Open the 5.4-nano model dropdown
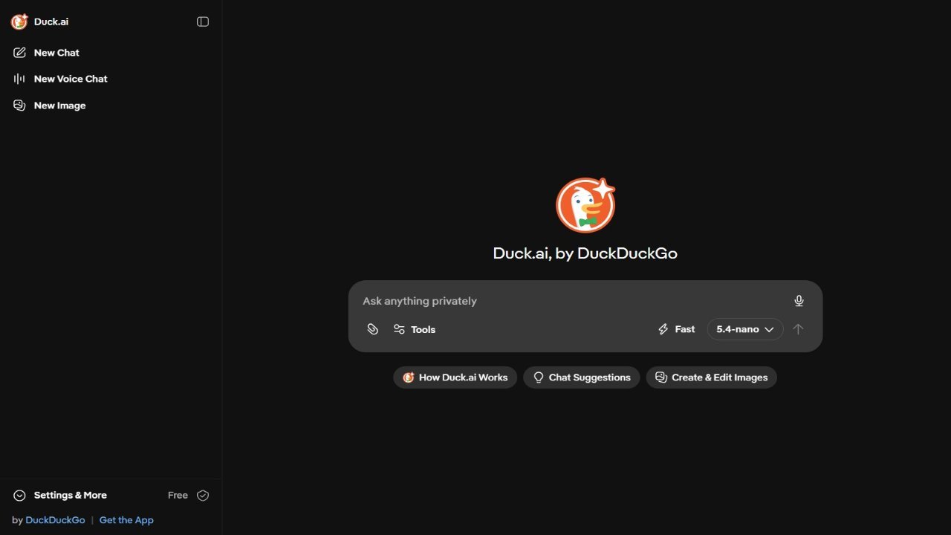The image size is (951, 535). coord(745,329)
